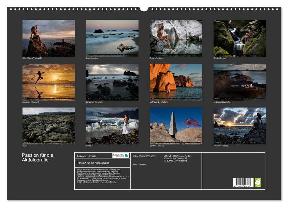Click the green eco leaf icon
Image resolution: width=288 pixels, height=207 pixels.
(258, 183)
